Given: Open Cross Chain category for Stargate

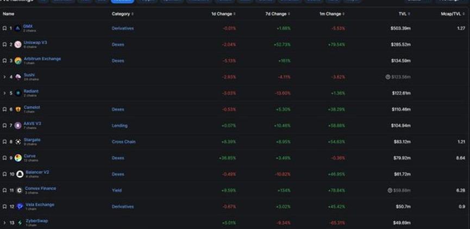Looking at the screenshot, I should (123, 142).
